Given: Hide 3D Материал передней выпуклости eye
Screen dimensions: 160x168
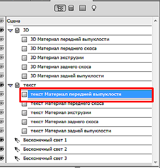Looking at the screenshot, I should click(2, 39).
